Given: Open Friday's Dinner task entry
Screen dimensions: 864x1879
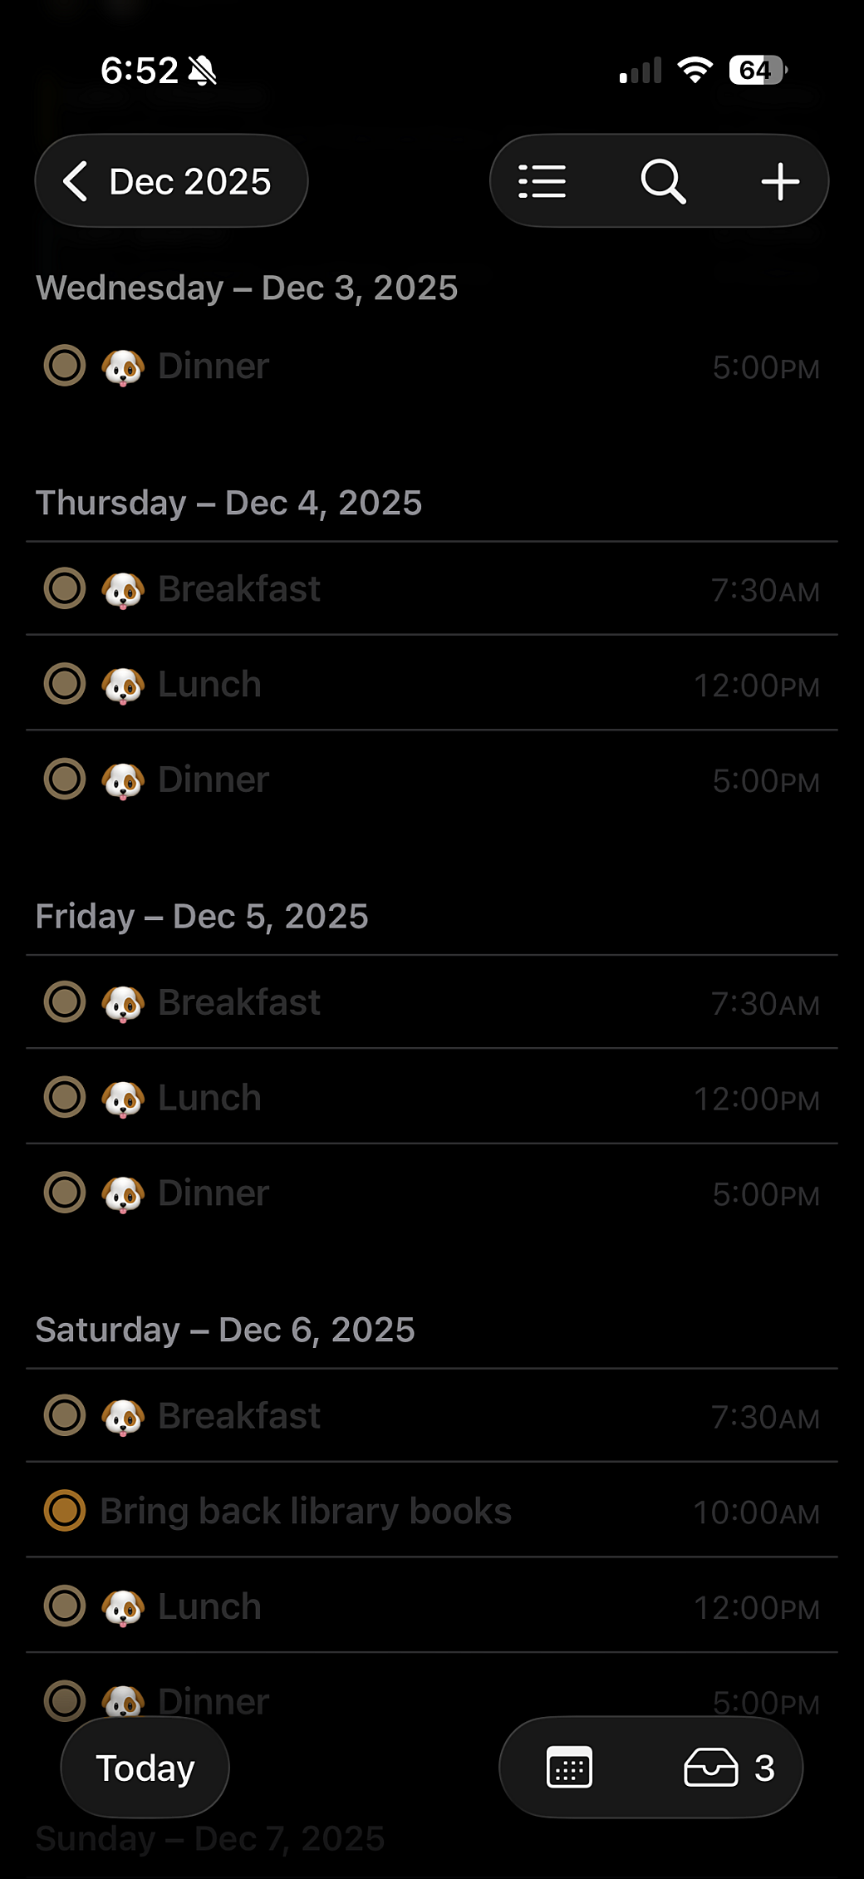Looking at the screenshot, I should click(x=214, y=1193).
